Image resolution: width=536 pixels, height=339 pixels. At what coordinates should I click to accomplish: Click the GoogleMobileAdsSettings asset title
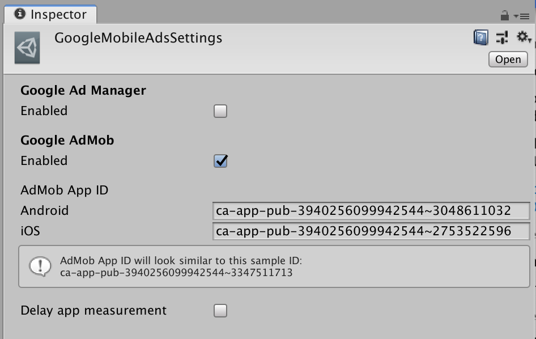[138, 38]
